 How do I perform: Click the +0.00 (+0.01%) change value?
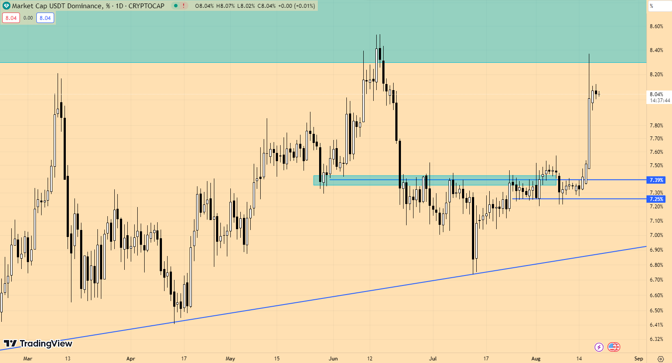coord(297,6)
